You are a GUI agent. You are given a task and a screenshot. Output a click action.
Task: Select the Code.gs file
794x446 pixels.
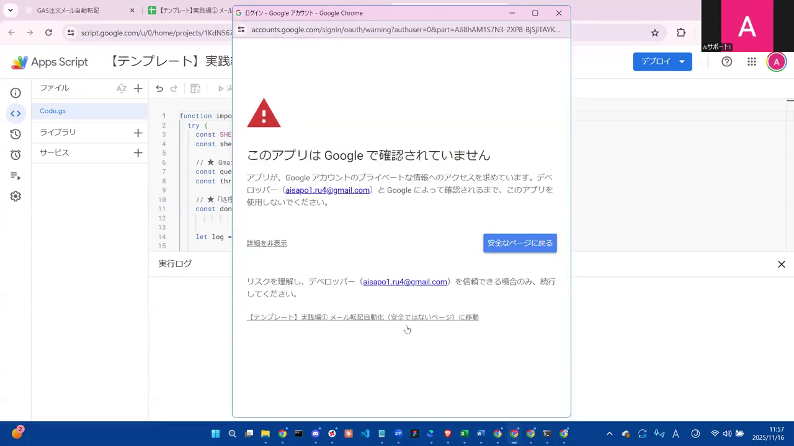point(52,111)
